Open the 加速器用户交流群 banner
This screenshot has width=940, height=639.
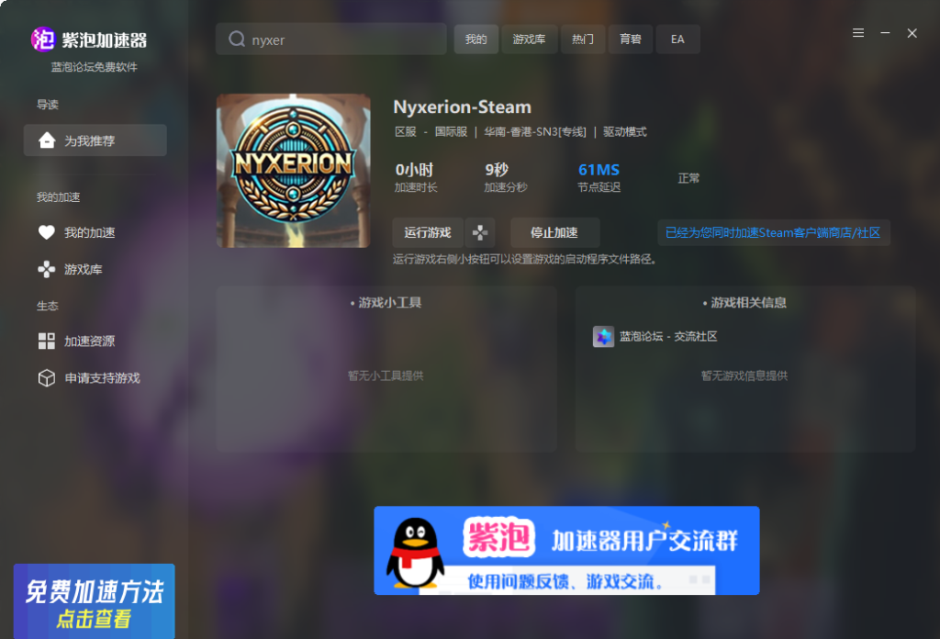[566, 550]
